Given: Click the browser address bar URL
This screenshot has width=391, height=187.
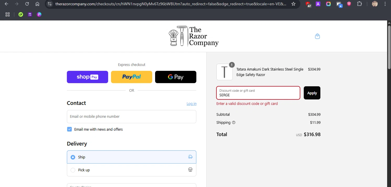Looking at the screenshot, I should (171, 4).
